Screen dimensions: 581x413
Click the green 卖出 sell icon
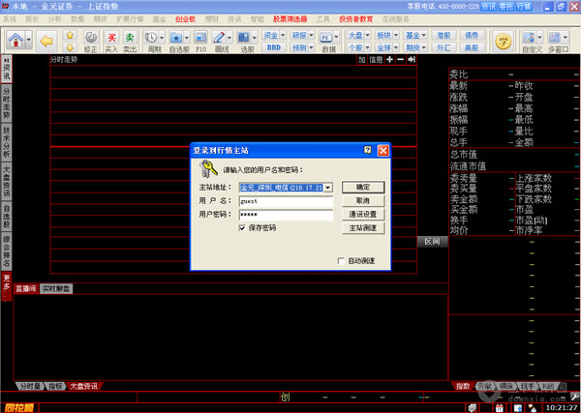tap(130, 38)
